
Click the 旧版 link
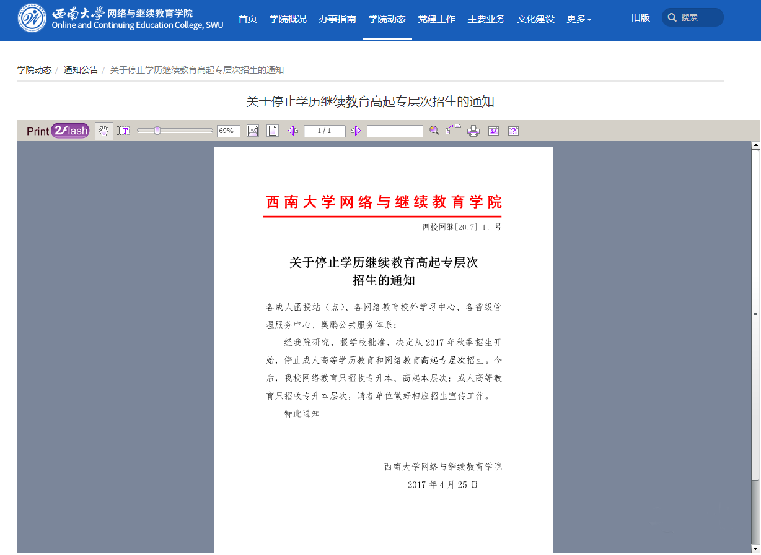(641, 18)
